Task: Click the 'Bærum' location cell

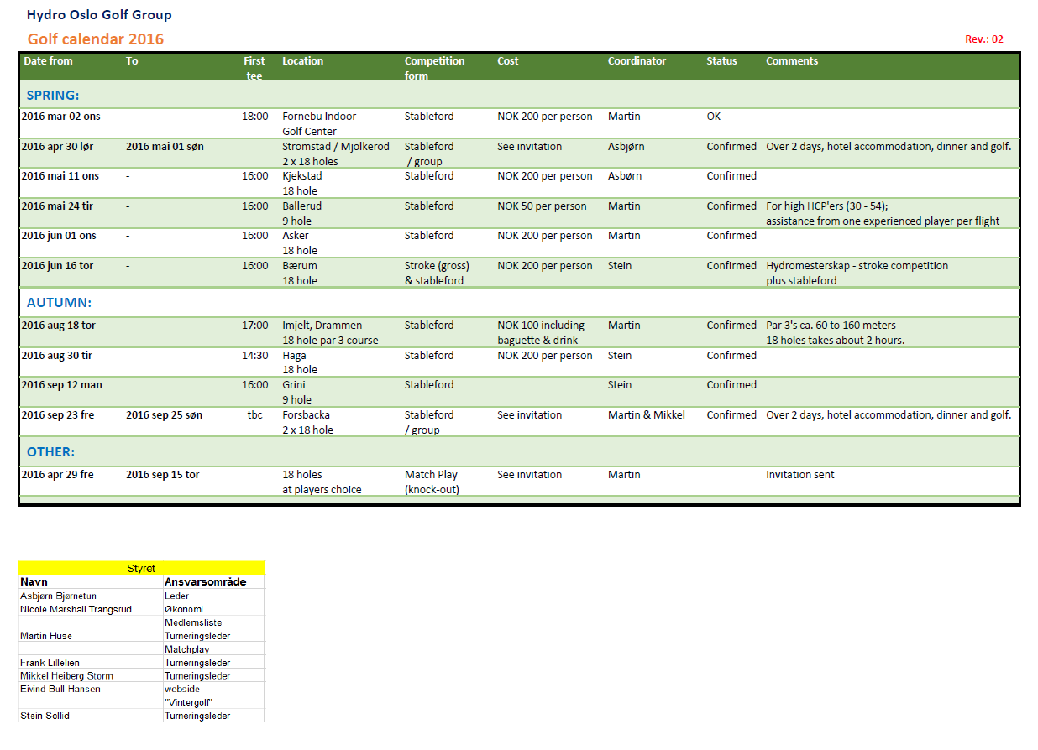Action: point(300,266)
